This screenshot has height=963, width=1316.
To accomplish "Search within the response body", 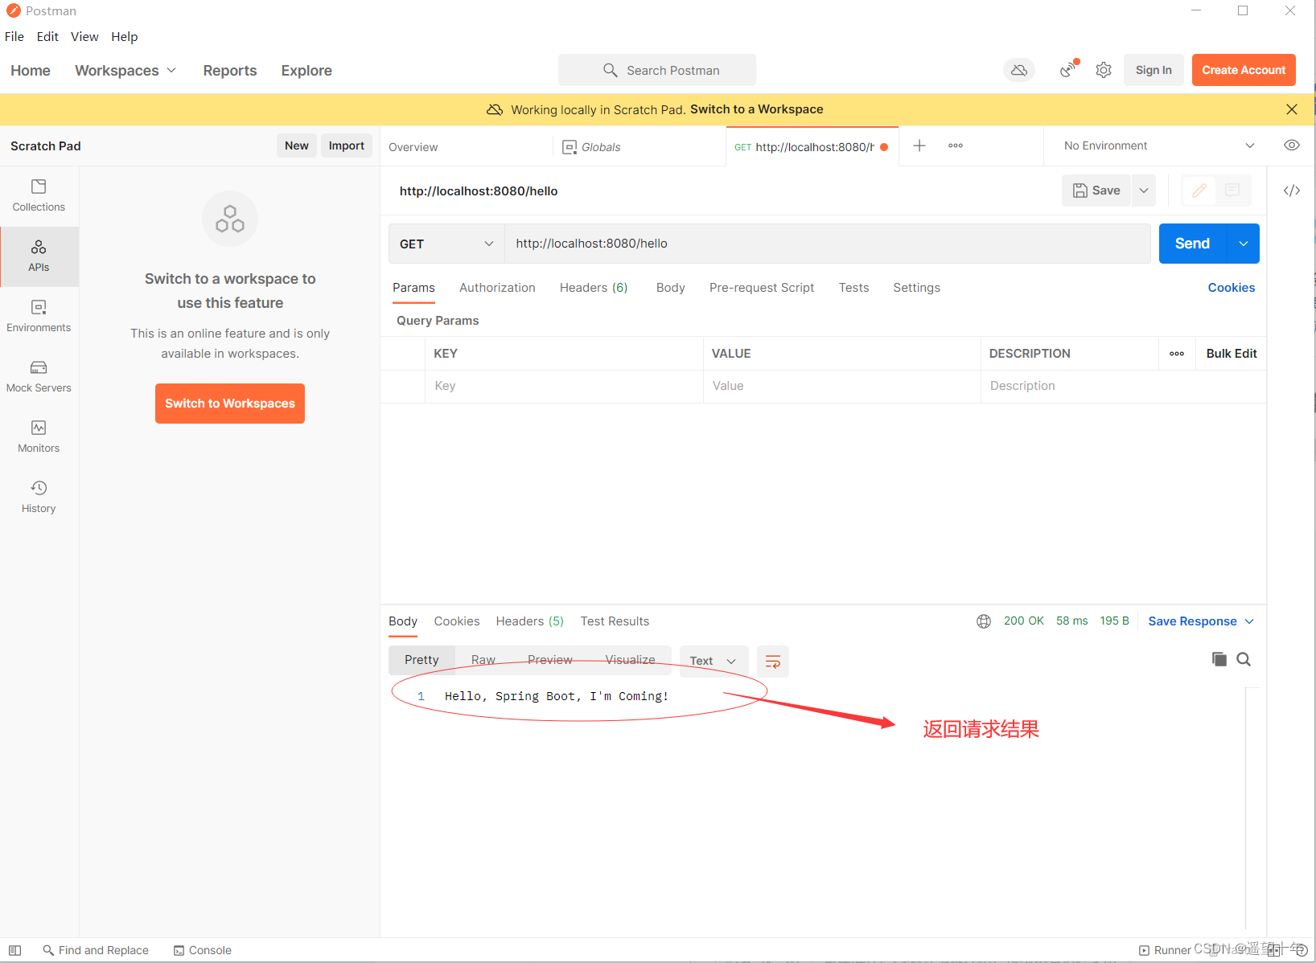I will coord(1244,659).
